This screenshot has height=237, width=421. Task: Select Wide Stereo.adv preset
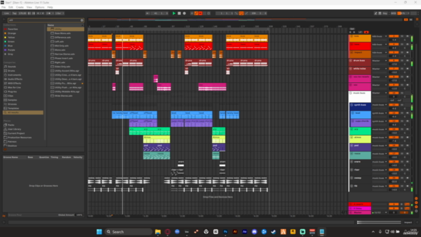[x=63, y=95]
